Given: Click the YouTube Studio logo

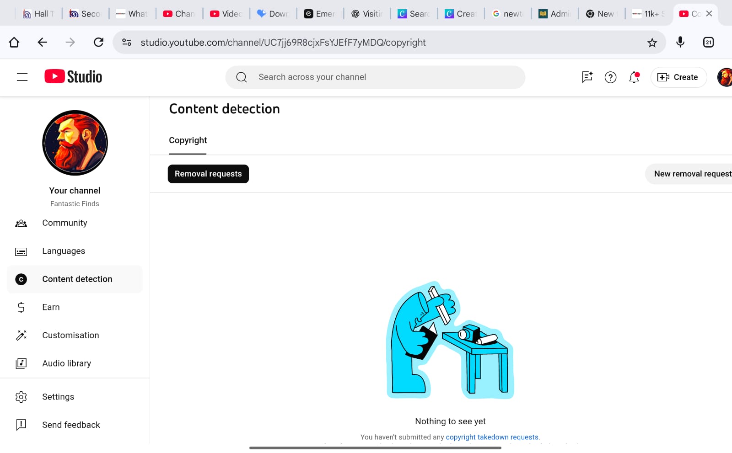Looking at the screenshot, I should click(73, 77).
